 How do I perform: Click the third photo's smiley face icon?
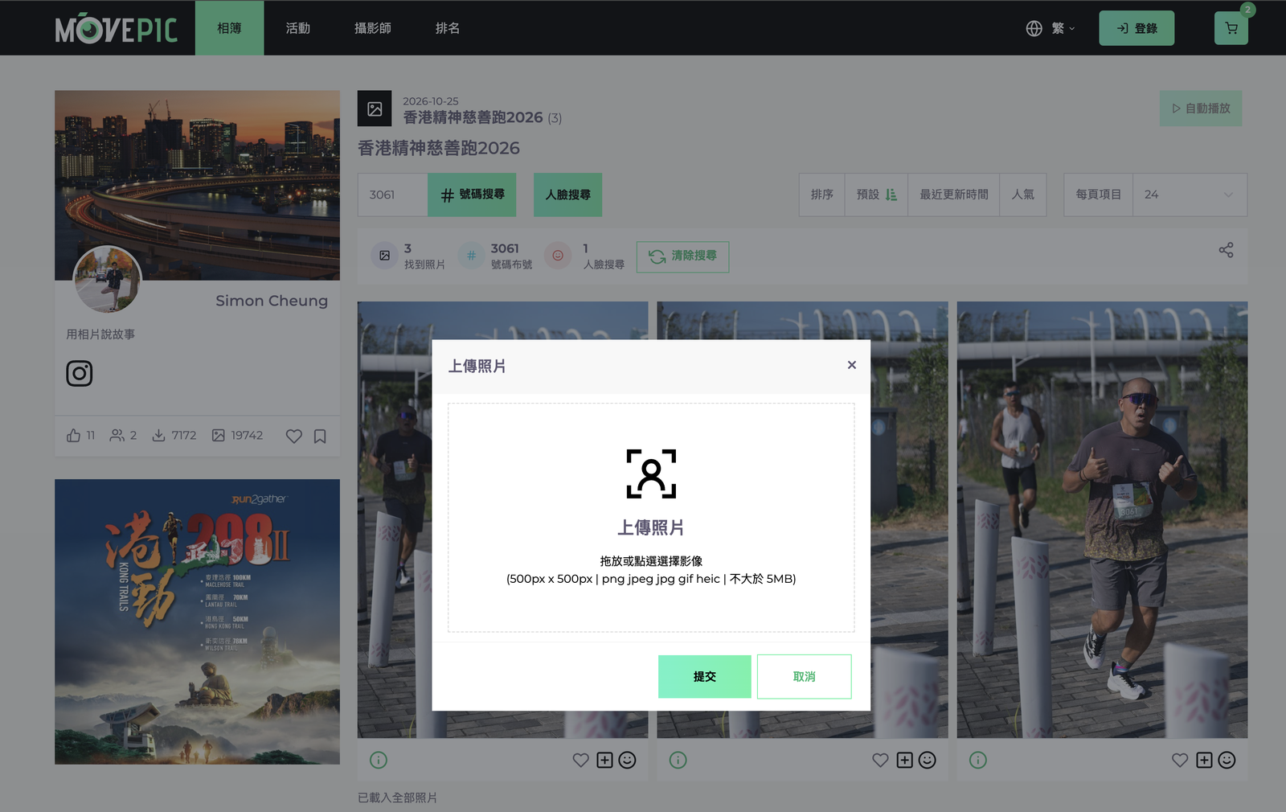pos(1227,760)
